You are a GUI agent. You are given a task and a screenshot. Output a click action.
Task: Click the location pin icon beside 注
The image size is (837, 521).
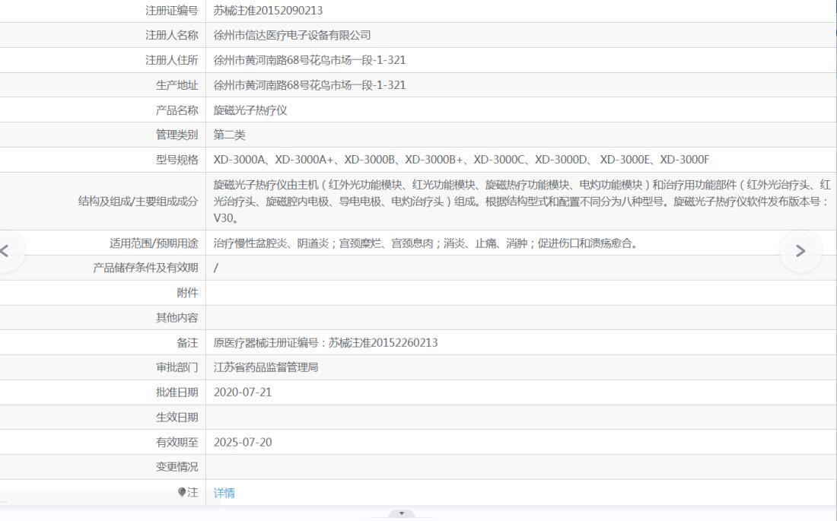click(182, 492)
